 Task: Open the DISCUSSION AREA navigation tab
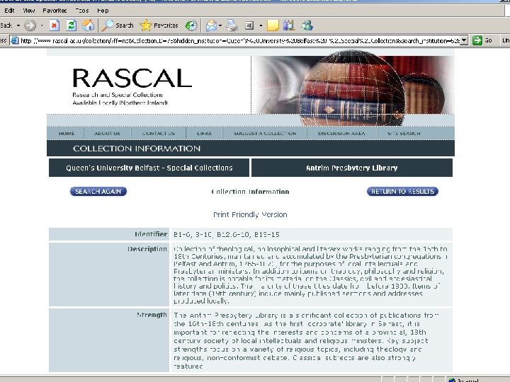coord(341,134)
